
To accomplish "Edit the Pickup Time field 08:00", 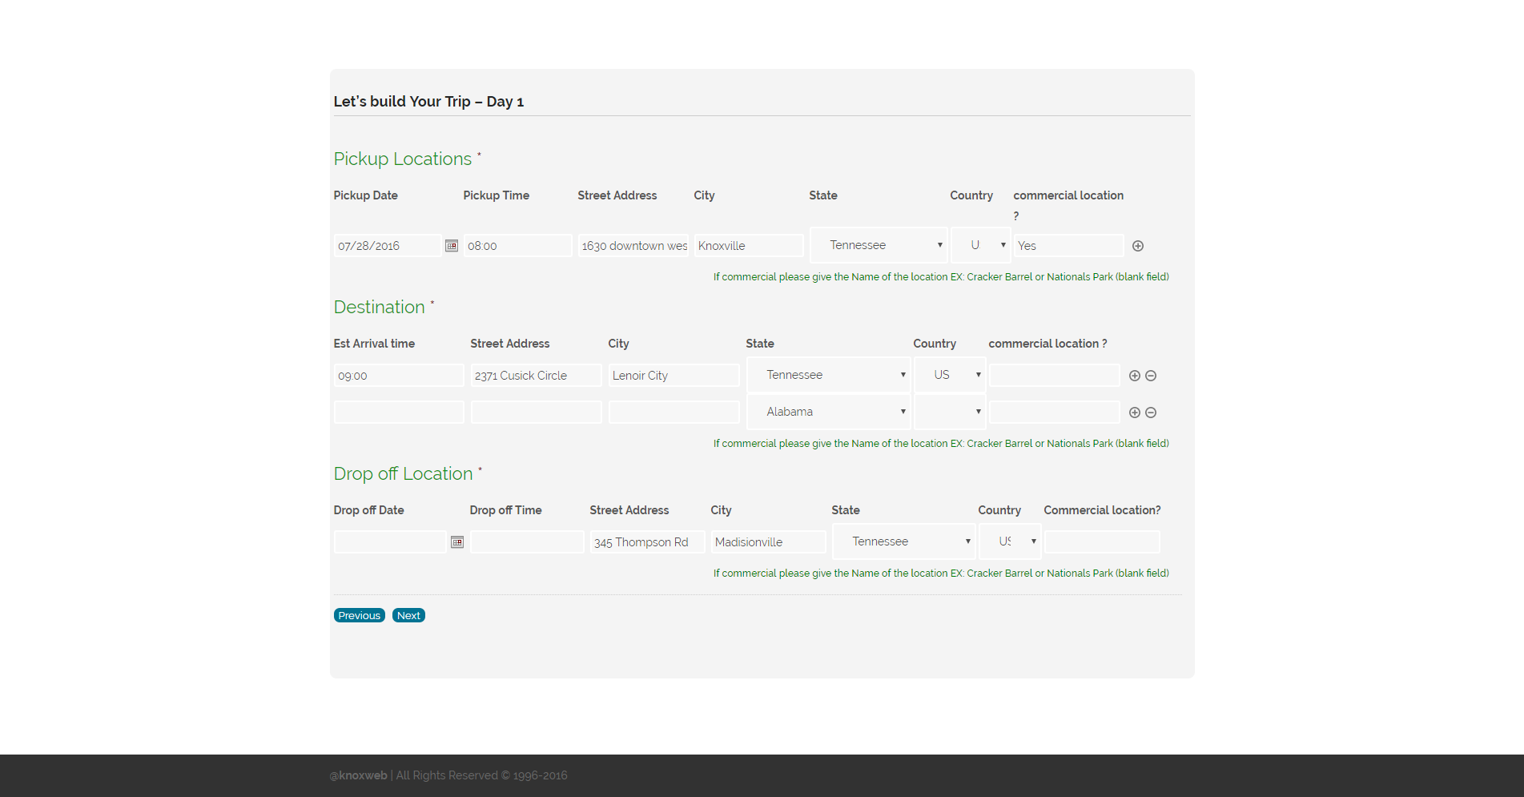I will (518, 246).
